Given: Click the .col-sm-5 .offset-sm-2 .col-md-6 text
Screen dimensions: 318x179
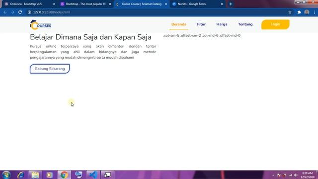Looking at the screenshot, I should point(202,35).
